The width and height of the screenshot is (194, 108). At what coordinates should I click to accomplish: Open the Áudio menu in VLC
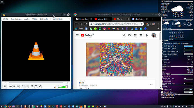27,19
